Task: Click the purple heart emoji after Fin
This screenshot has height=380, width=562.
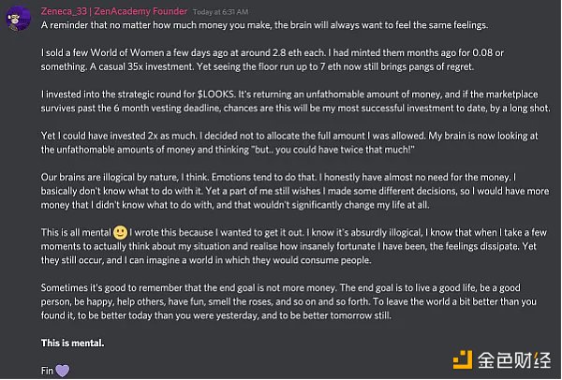Action: coord(63,371)
